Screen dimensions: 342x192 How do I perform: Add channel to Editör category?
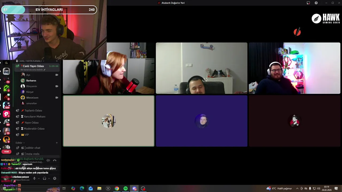[x=57, y=143]
